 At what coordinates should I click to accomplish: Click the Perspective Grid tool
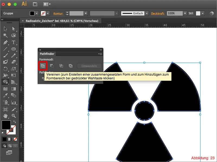coord(14,82)
